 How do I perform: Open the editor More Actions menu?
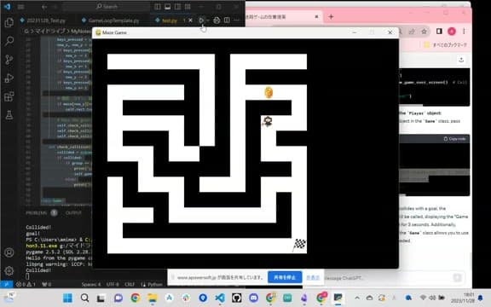coord(236,20)
